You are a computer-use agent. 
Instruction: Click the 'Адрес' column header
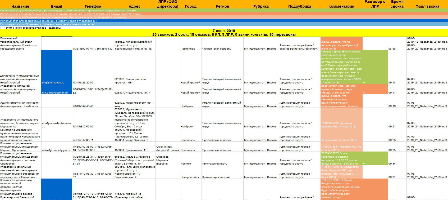click(134, 6)
